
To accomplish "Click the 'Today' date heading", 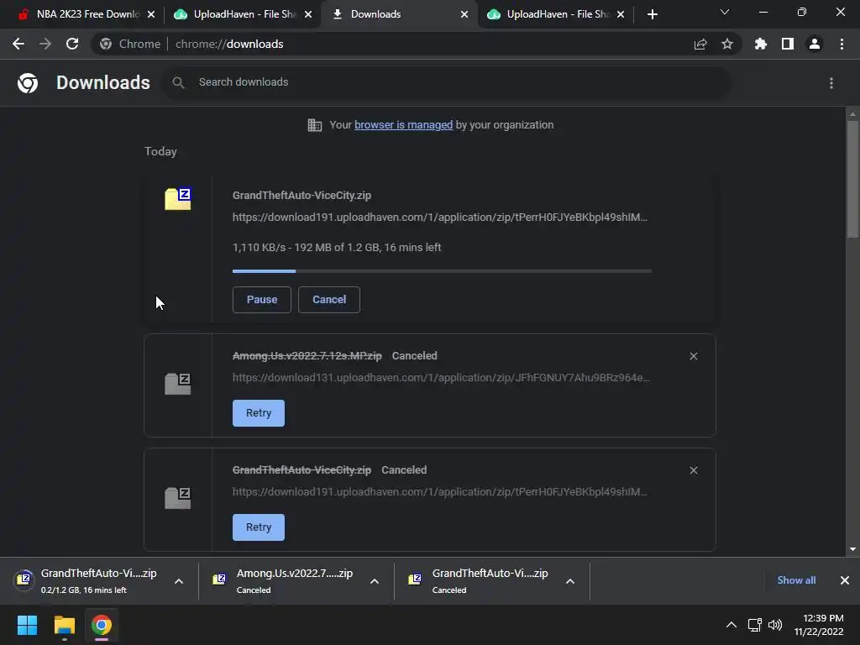I will tap(160, 151).
